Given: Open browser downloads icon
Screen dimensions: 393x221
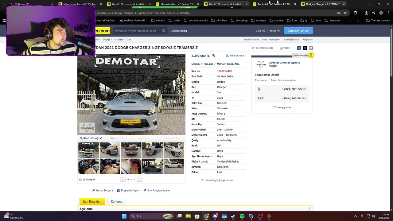Looking at the screenshot, I should coord(366,13).
